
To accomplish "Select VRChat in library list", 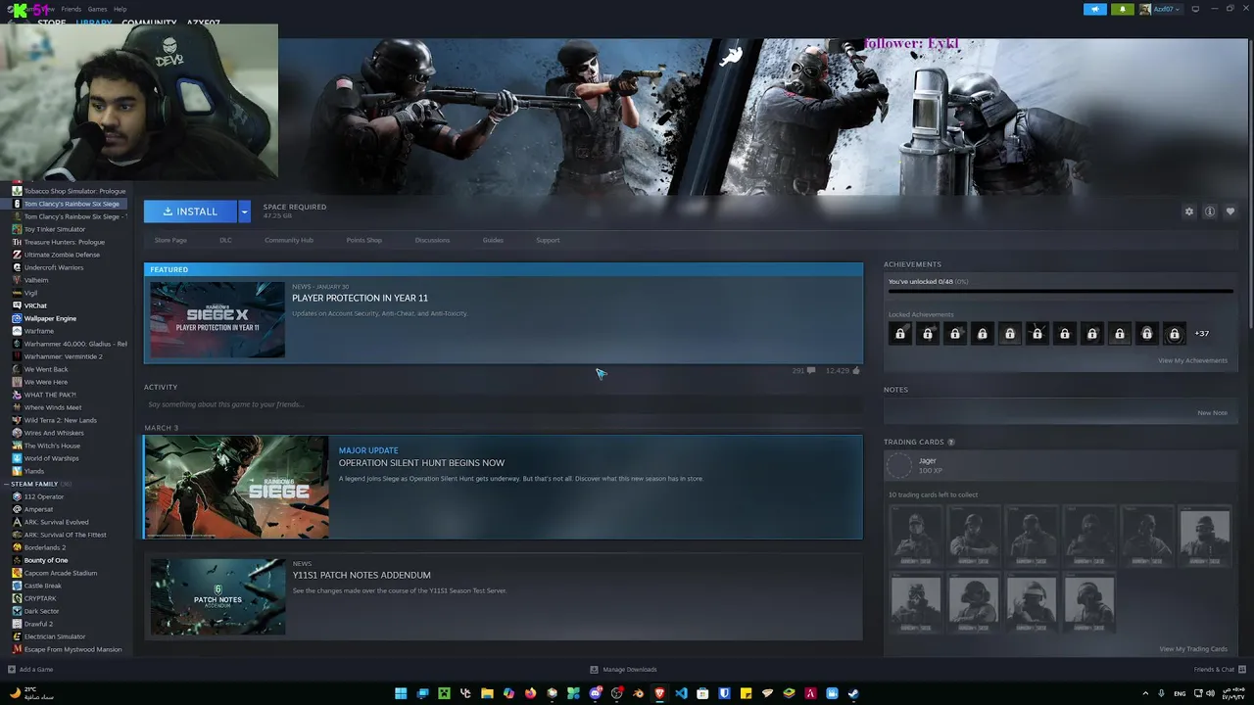I will [x=35, y=305].
